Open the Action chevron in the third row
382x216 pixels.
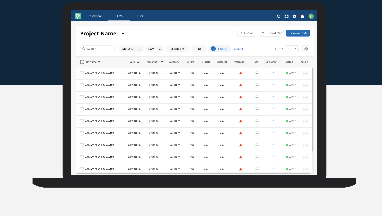click(305, 97)
